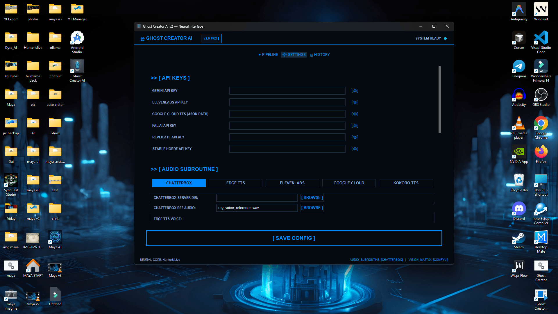Viewport: 558px width, 314px height.
Task: Show the Stable Horde API key
Action: (355, 149)
